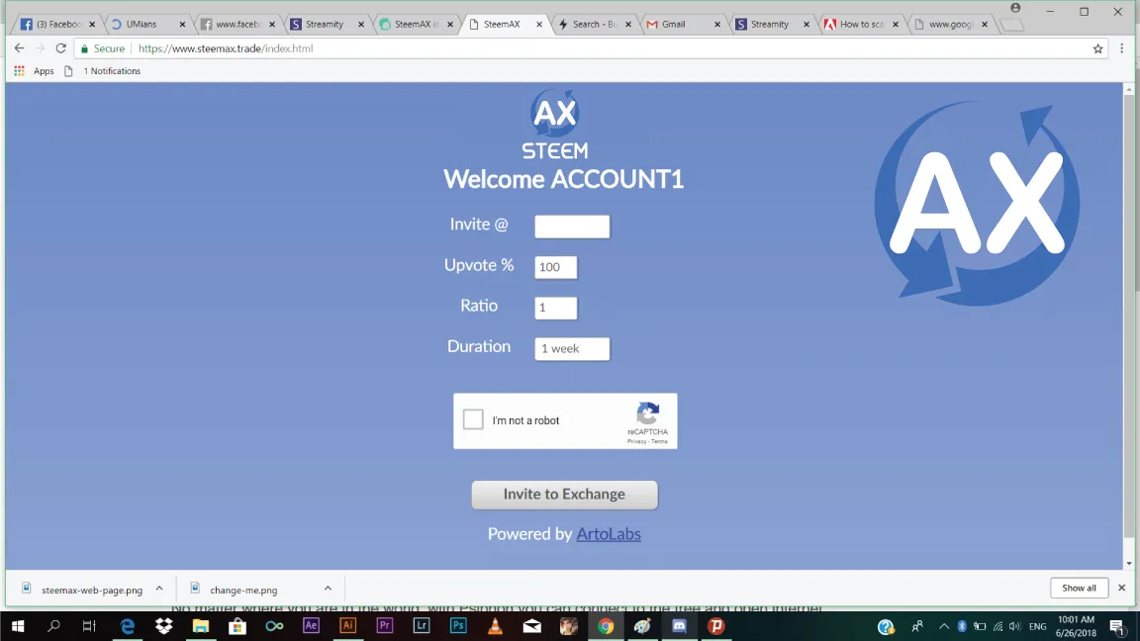Click the secure padlock icon
The width and height of the screenshot is (1140, 641).
(84, 48)
